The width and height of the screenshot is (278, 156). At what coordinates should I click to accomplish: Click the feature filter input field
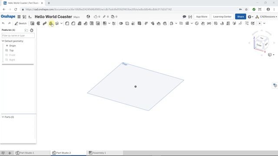click(x=18, y=36)
